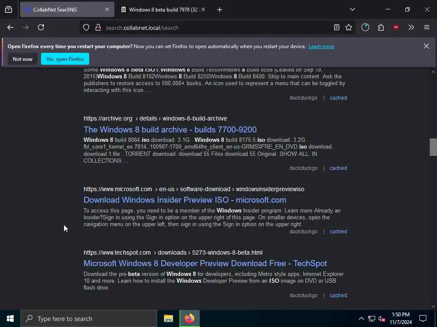Show hidden system tray icons
Image resolution: width=437 pixels, height=327 pixels.
tap(361, 318)
